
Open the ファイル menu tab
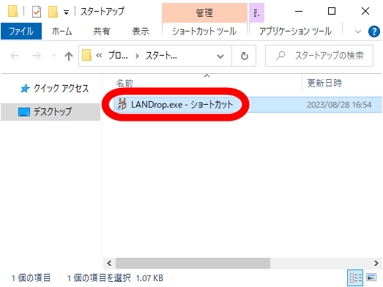pos(21,31)
